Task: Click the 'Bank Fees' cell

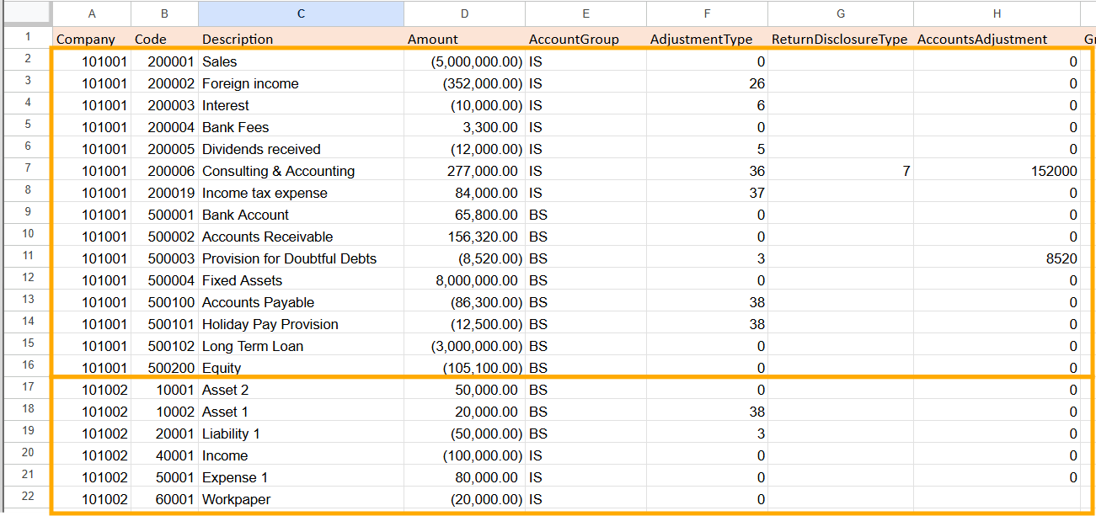Action: [302, 127]
